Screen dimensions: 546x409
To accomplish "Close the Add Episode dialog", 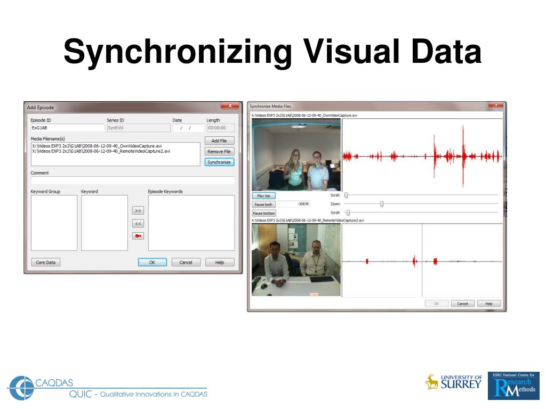I will [x=230, y=106].
